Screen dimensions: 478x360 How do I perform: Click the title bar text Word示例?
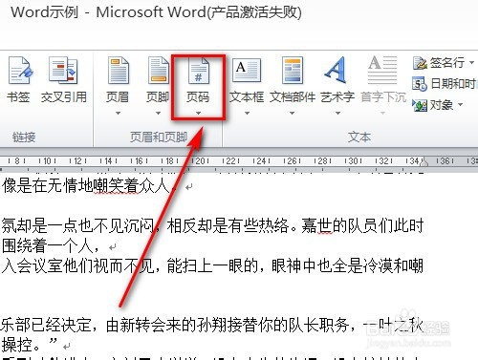click(44, 12)
